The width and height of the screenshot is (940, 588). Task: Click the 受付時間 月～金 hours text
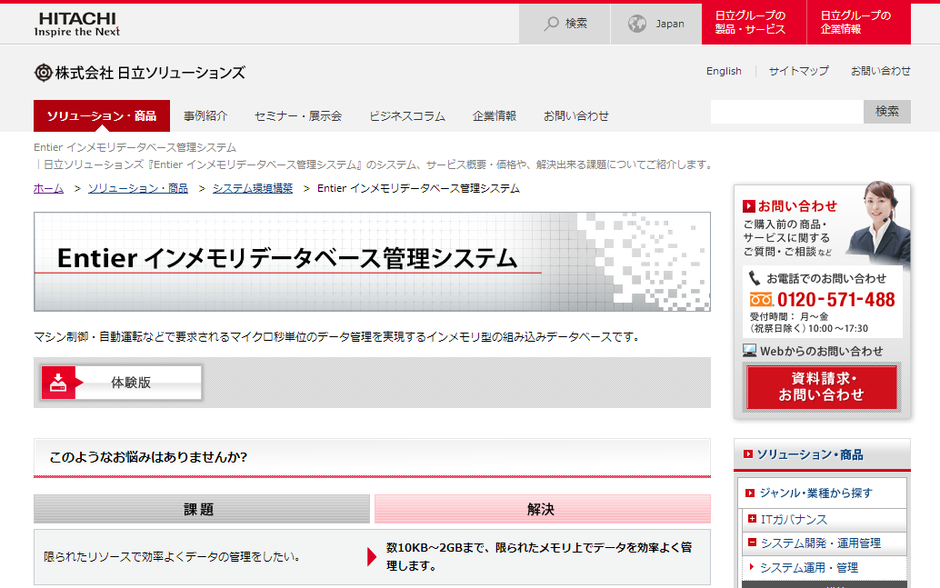point(789,316)
